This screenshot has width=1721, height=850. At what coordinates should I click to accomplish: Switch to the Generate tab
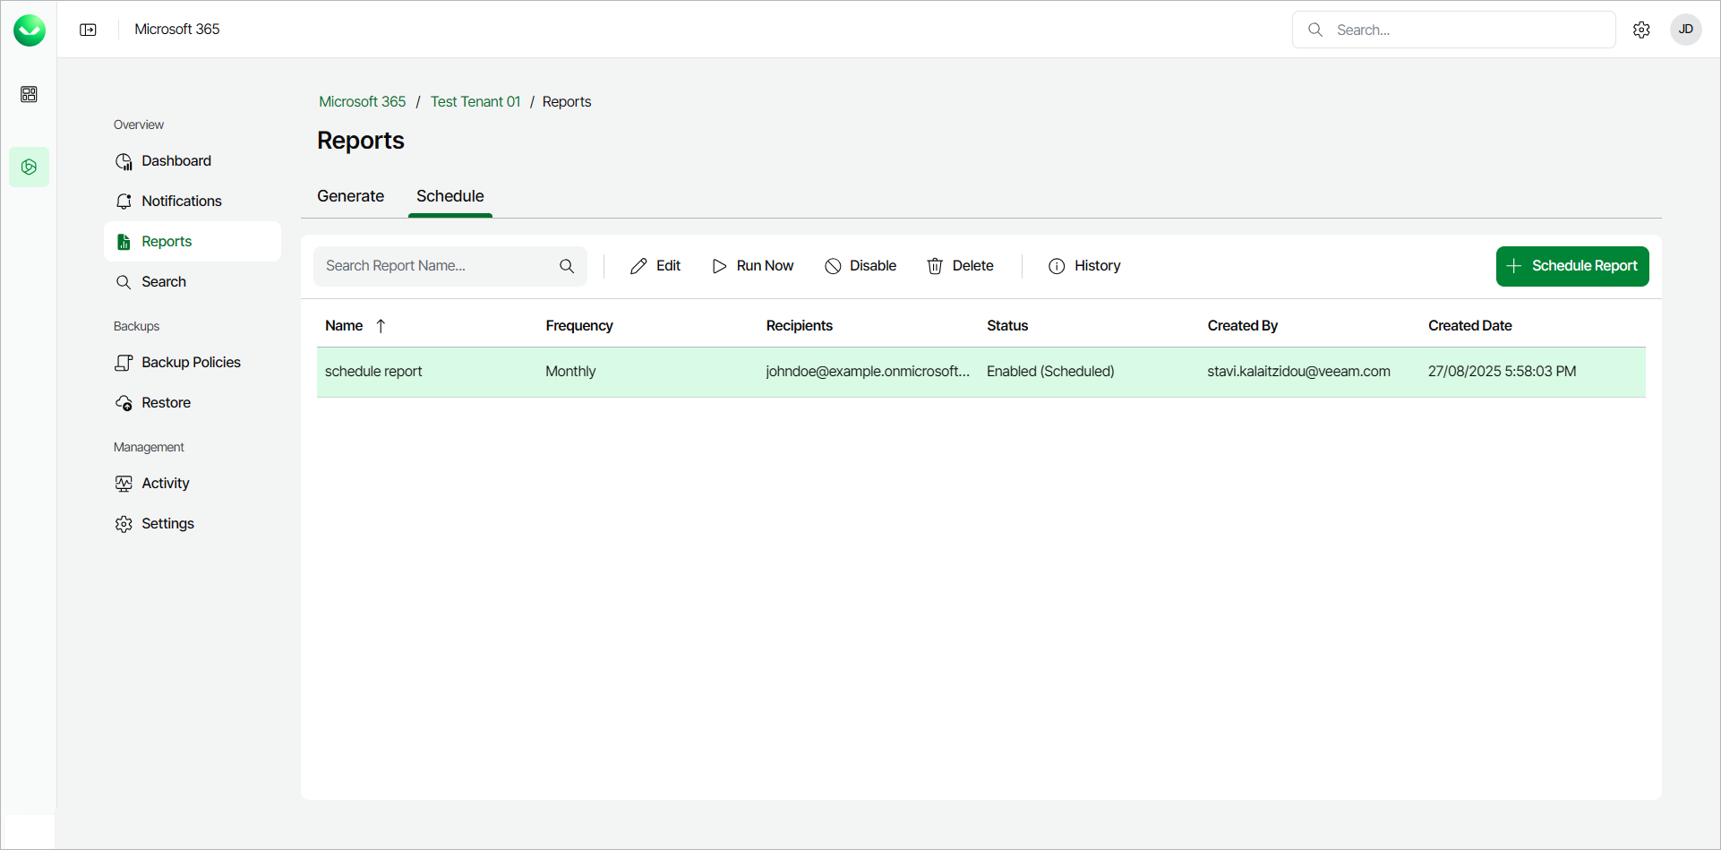pos(350,196)
